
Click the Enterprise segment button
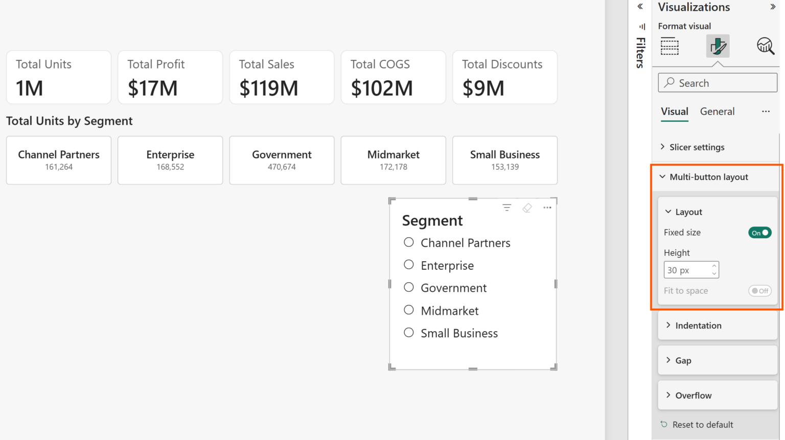pos(170,160)
